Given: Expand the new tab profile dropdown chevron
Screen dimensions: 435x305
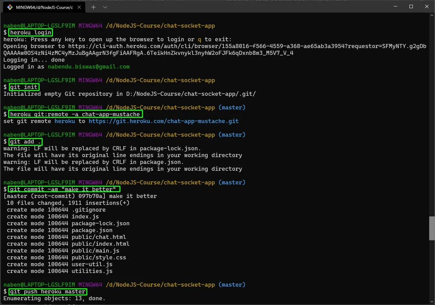Looking at the screenshot, I should coord(105,7).
